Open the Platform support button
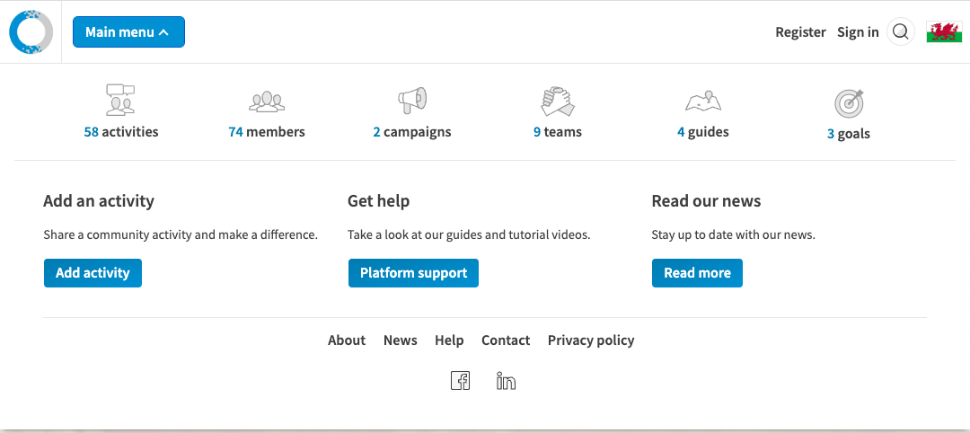 413,273
